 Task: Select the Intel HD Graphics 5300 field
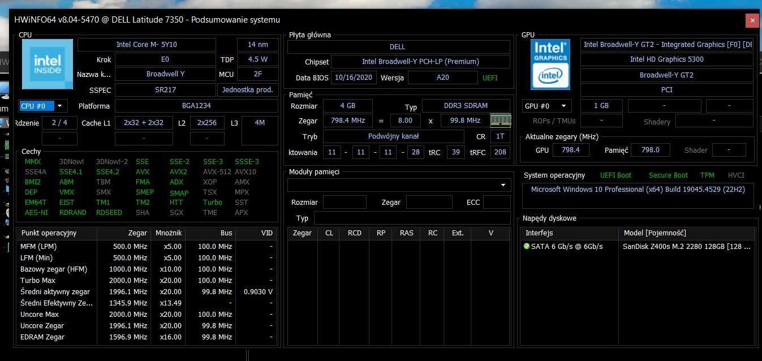(x=667, y=59)
